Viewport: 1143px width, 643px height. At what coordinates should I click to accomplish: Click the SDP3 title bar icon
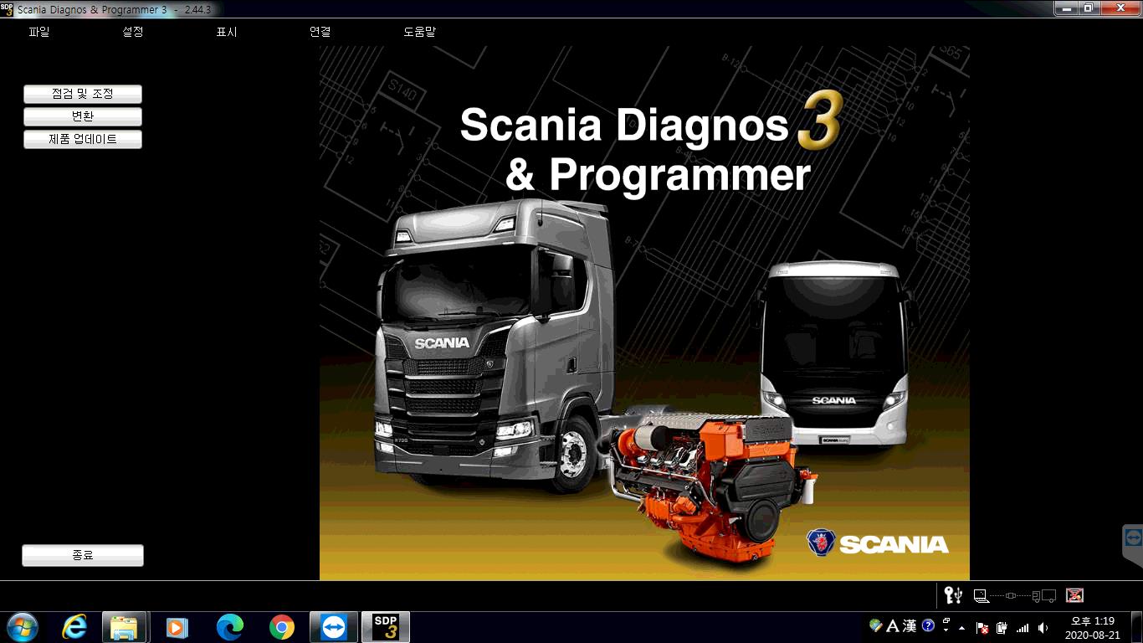point(7,9)
